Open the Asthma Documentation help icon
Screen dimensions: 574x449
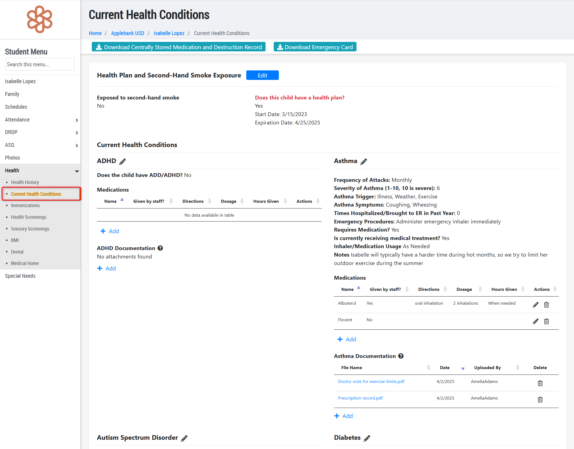pos(401,356)
